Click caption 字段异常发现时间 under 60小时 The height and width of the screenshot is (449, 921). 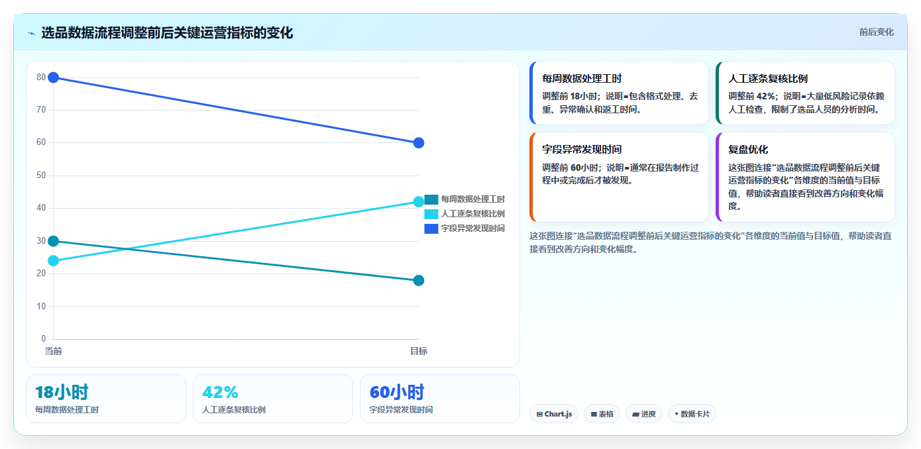pyautogui.click(x=401, y=410)
